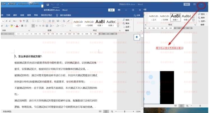
Task: Click the Undo arrow in the background Word title bar
Action: tap(52, 5)
